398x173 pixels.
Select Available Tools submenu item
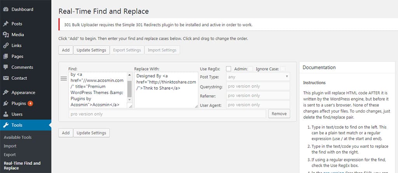click(17, 137)
